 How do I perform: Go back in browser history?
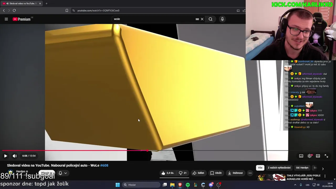tap(4, 10)
